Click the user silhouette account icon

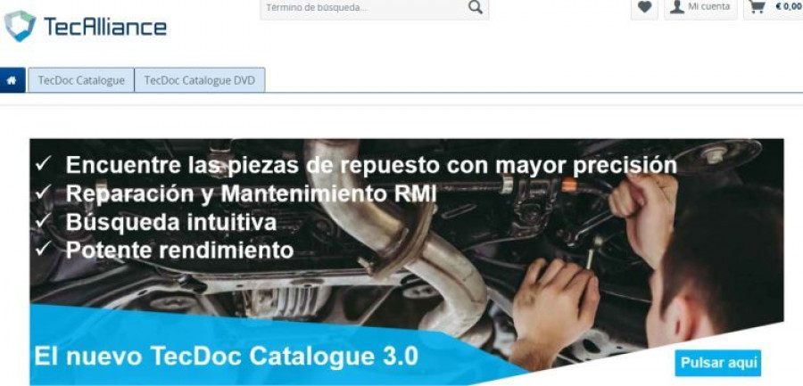(677, 6)
